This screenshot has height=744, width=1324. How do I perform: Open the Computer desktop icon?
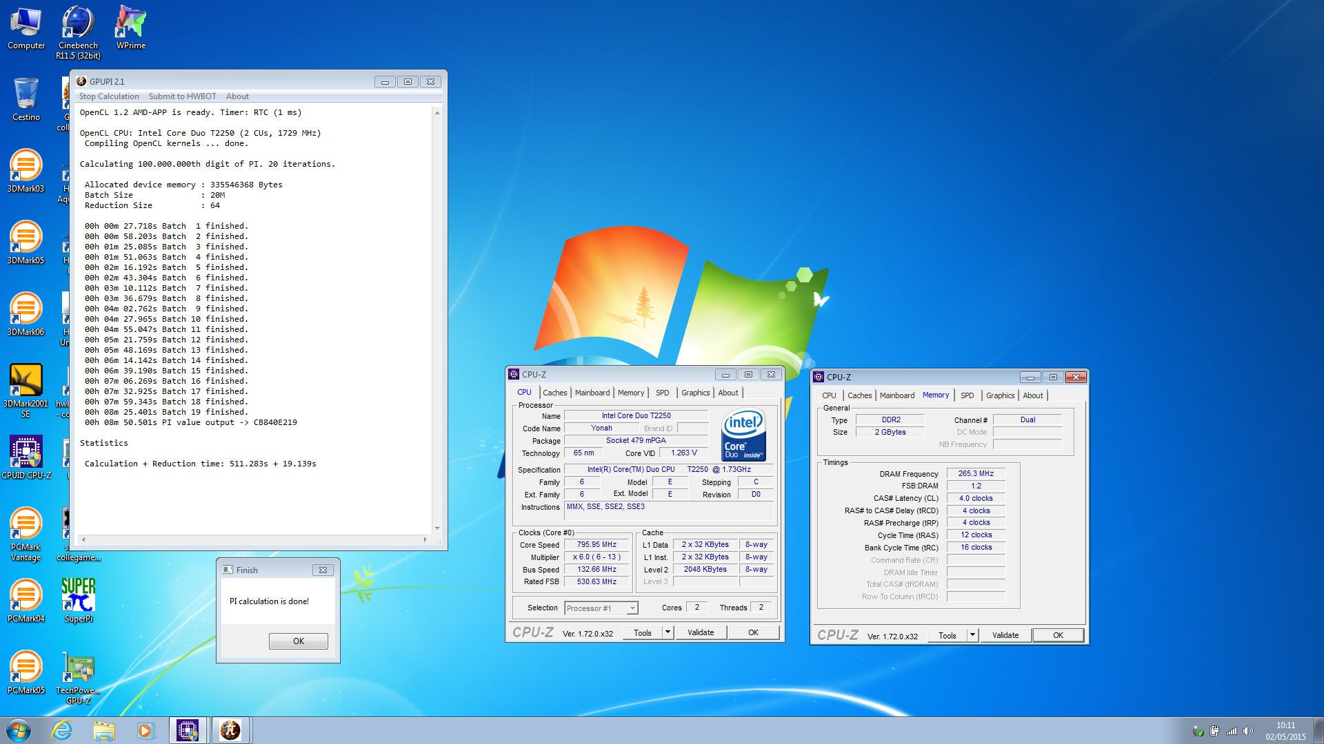26,28
